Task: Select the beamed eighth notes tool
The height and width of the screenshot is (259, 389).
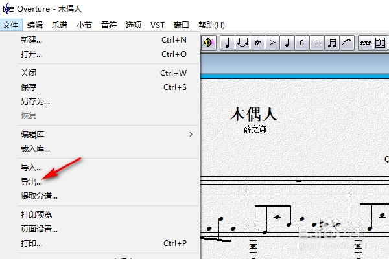Action: [x=332, y=43]
